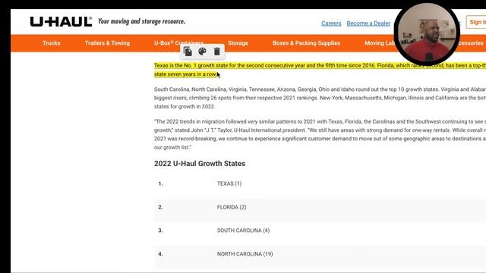
Task: Open U-Box Containers menu
Action: (x=178, y=43)
